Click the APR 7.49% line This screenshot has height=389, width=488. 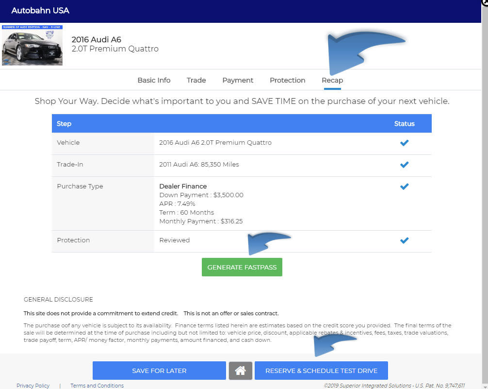point(177,204)
